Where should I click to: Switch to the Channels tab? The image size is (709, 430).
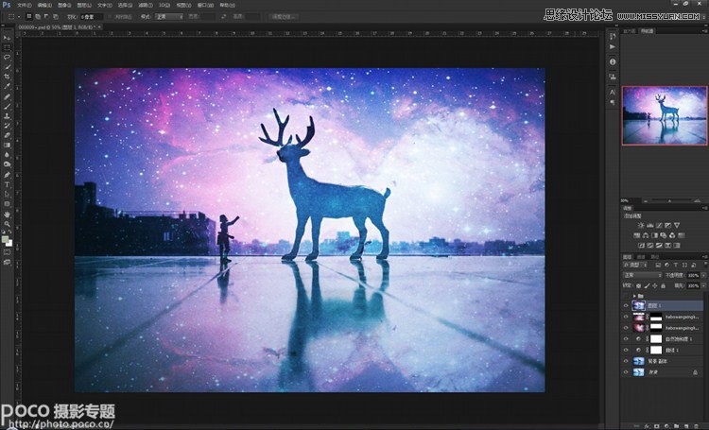641,257
